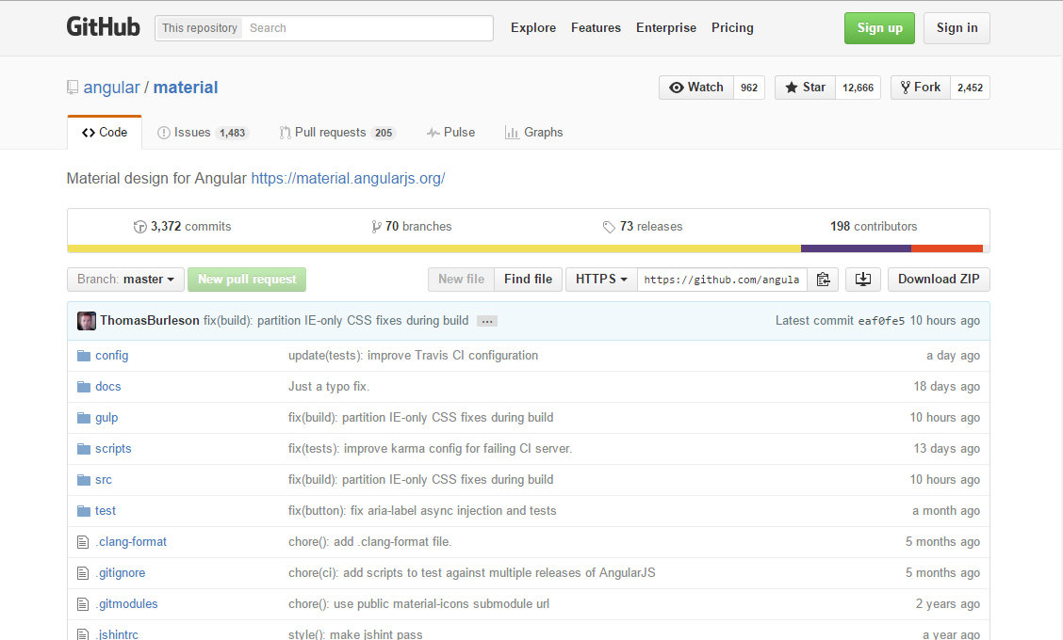1063x640 pixels.
Task: Open the 12,666 stargazers count
Action: (x=859, y=88)
